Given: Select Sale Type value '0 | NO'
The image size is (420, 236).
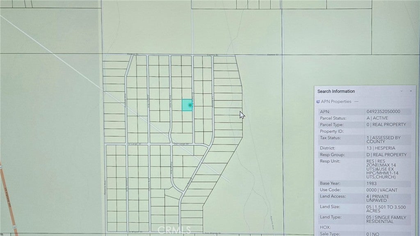Looking at the screenshot, I should click(x=372, y=234).
